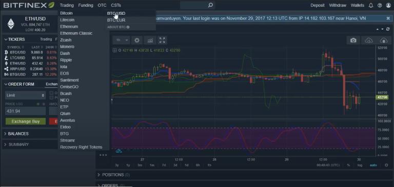This screenshot has height=187, width=394.
Task: Collapse the Order Form panel
Action: point(6,84)
